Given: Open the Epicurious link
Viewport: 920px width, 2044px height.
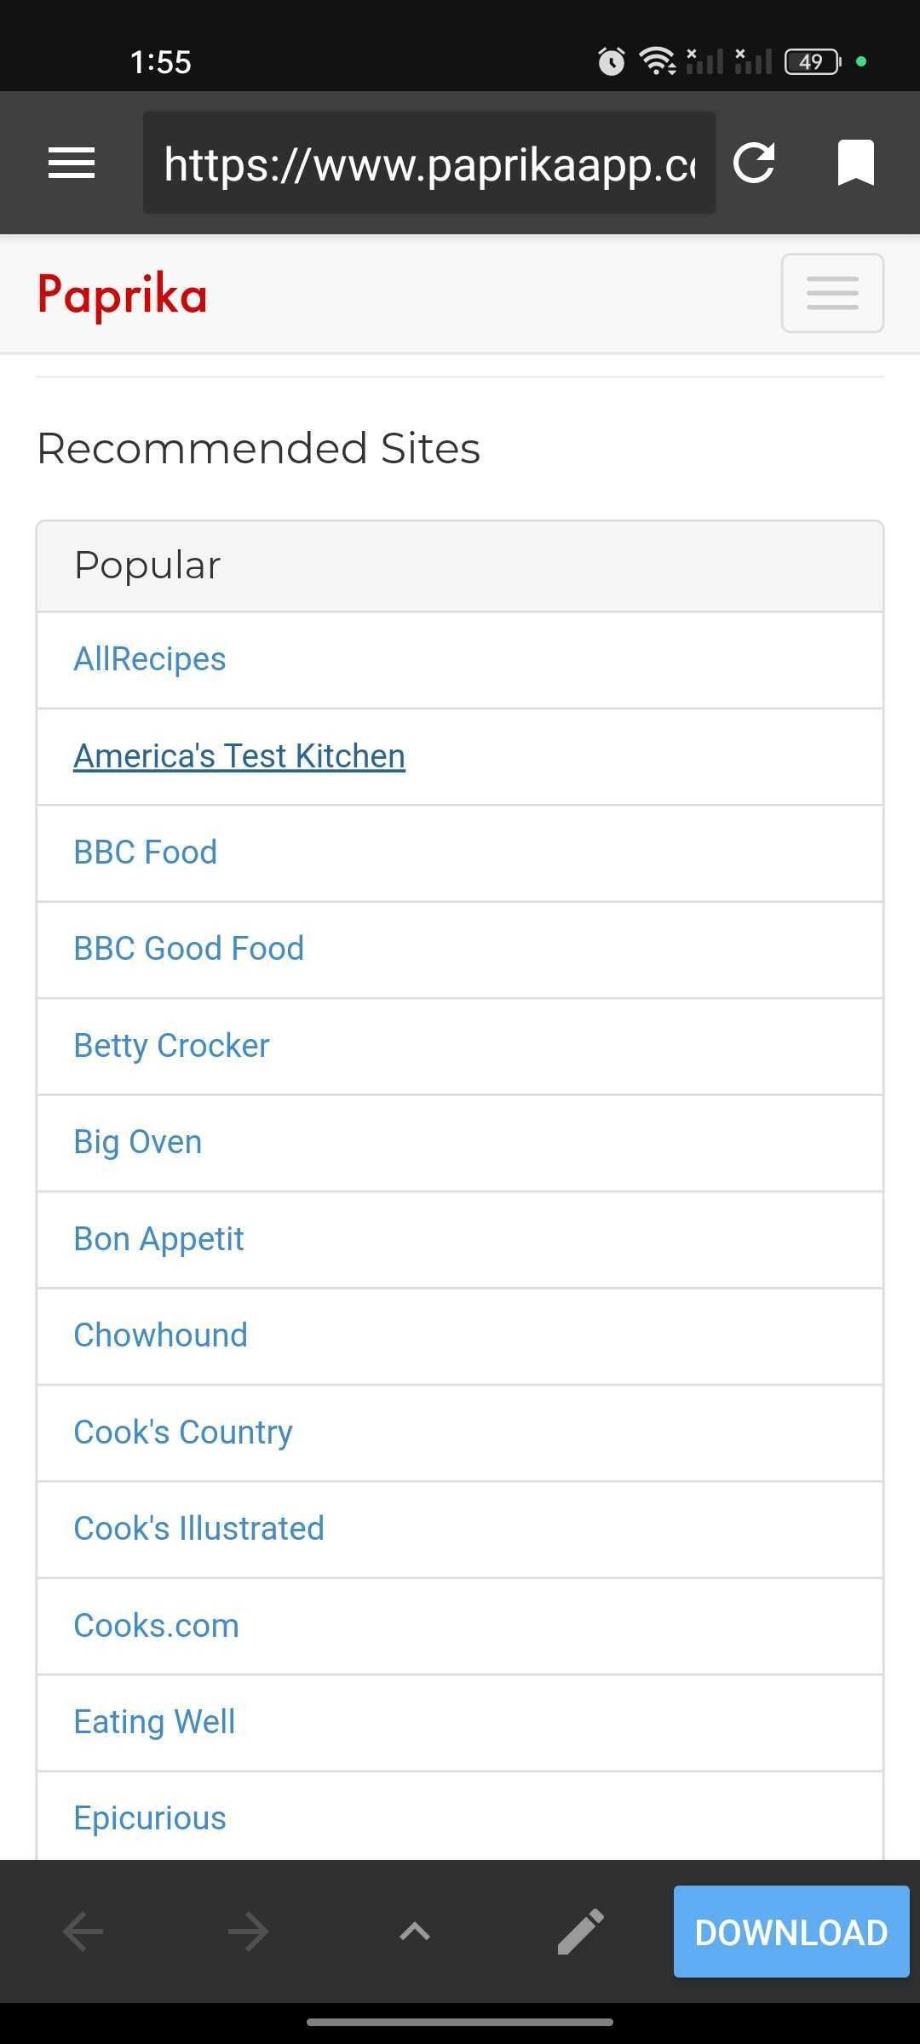Looking at the screenshot, I should [150, 1818].
